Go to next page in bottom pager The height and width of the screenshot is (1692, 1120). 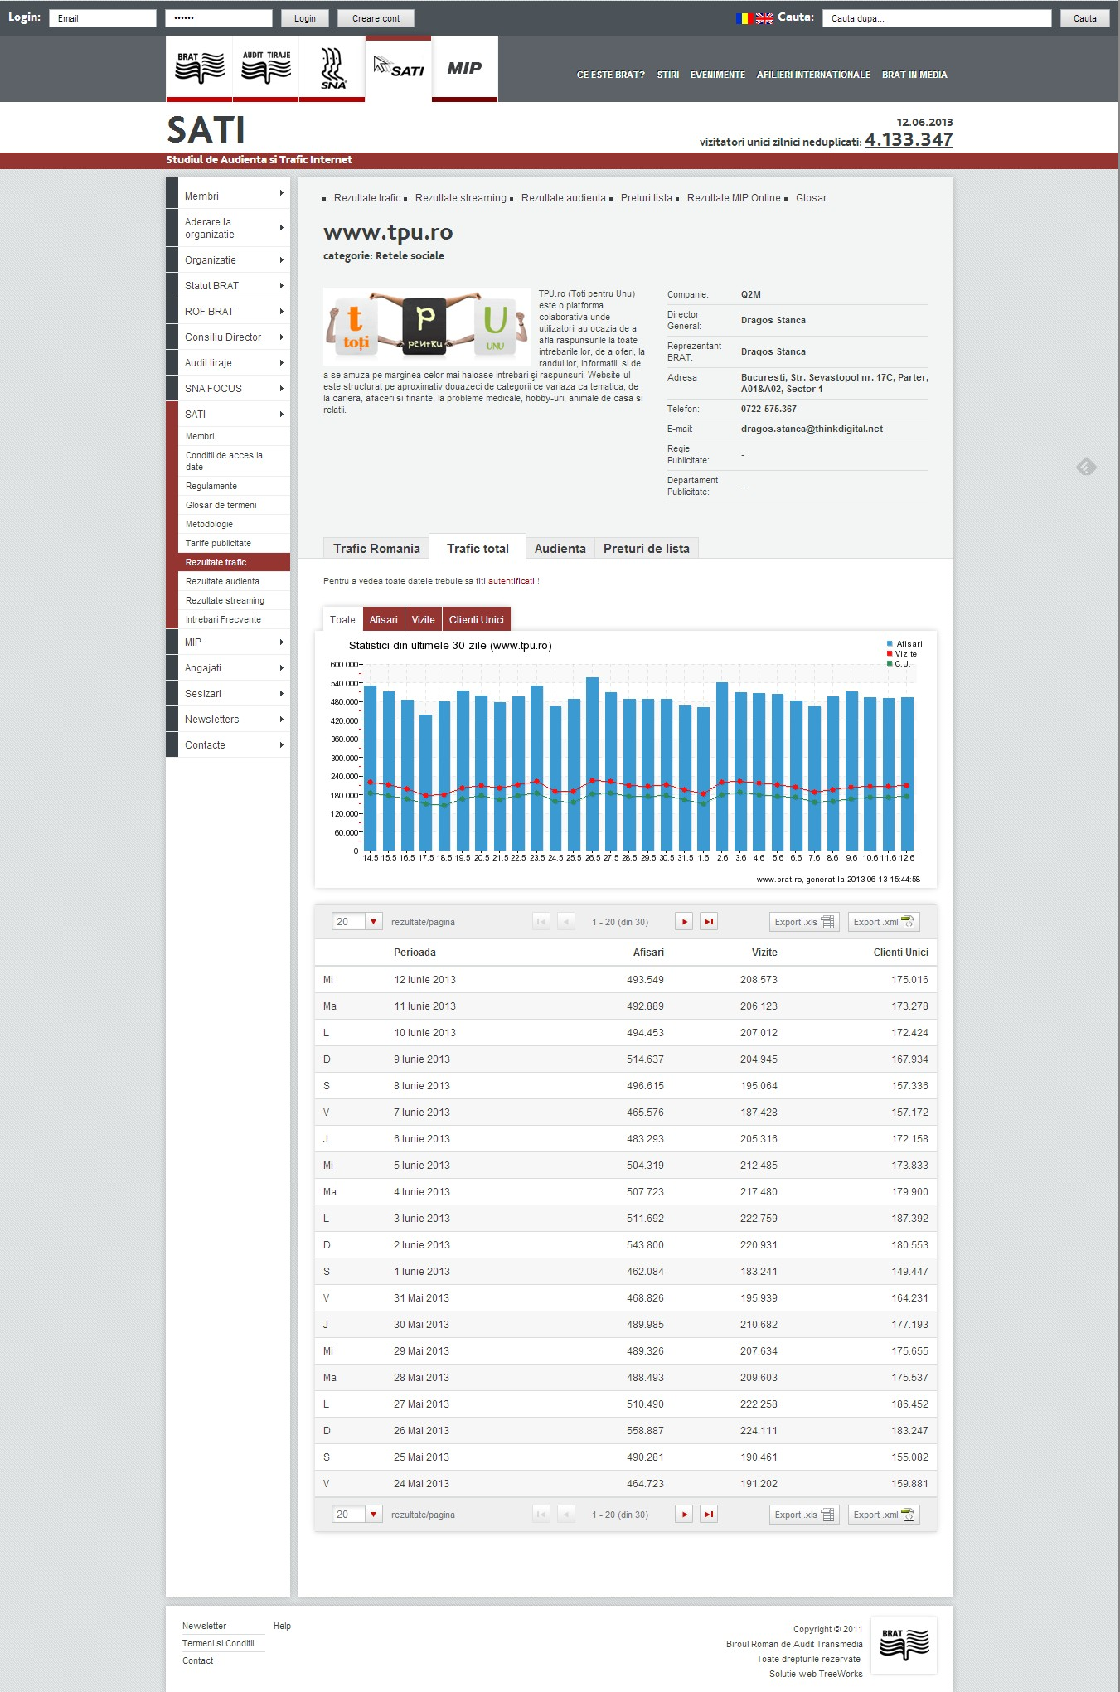684,1514
